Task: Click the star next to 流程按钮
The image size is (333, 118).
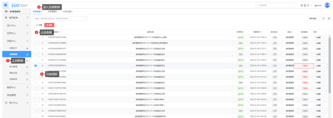Action: tap(27, 79)
